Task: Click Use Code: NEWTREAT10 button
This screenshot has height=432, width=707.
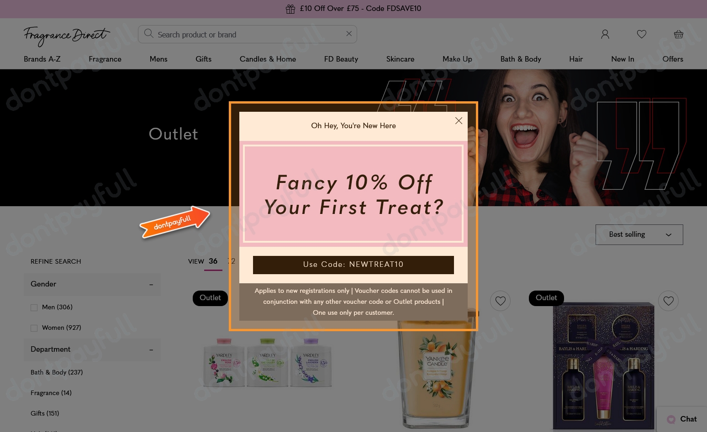Action: (353, 265)
